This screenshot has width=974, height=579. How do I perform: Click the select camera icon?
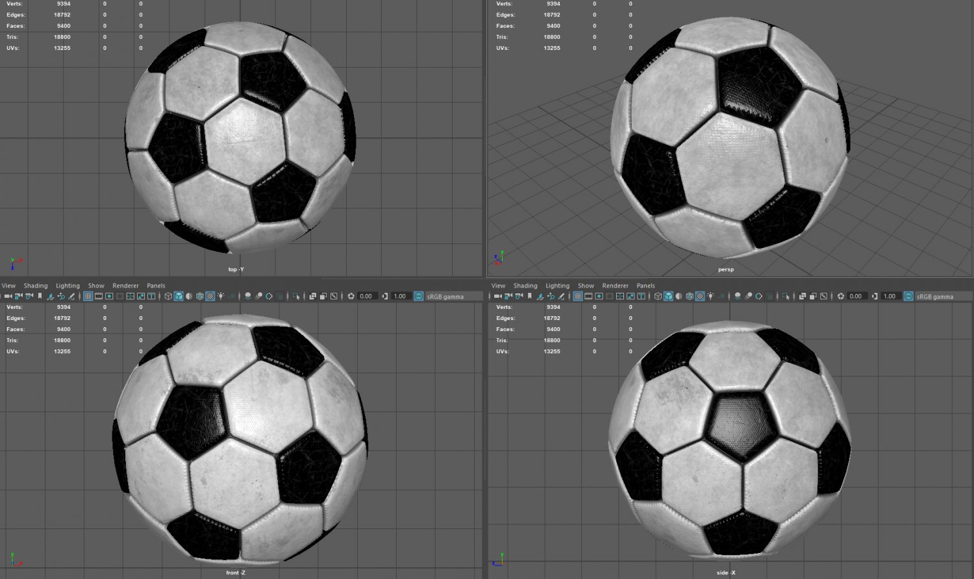click(8, 297)
